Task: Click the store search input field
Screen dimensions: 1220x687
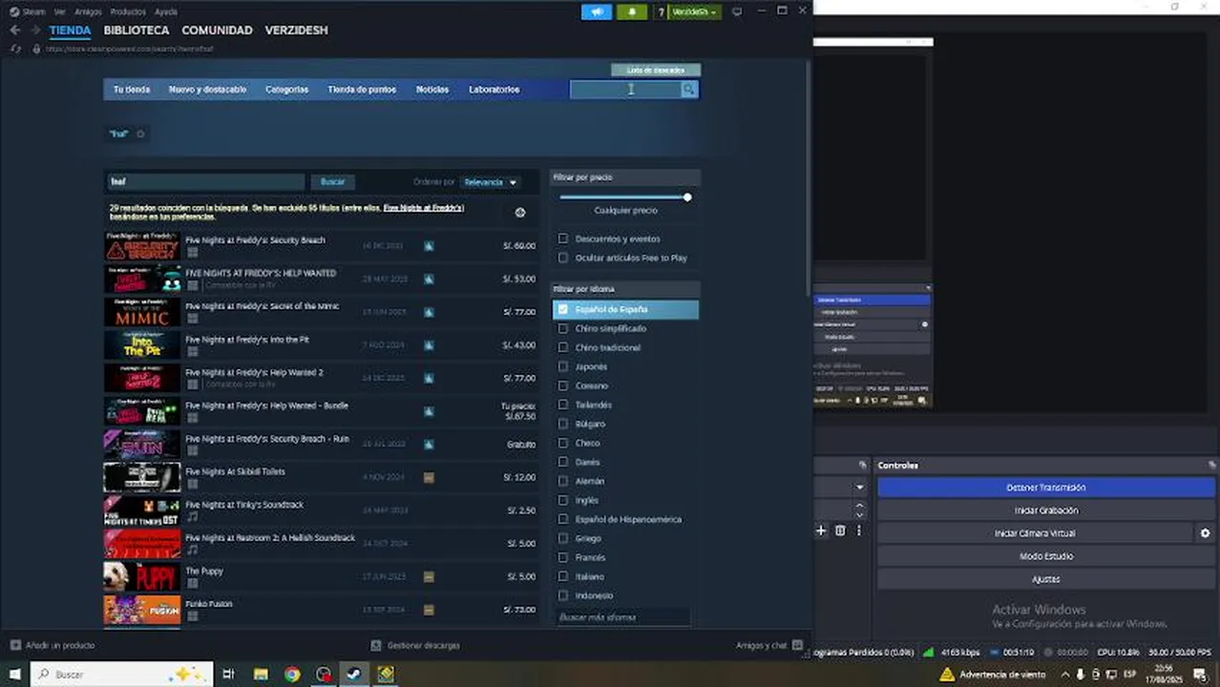Action: [625, 90]
